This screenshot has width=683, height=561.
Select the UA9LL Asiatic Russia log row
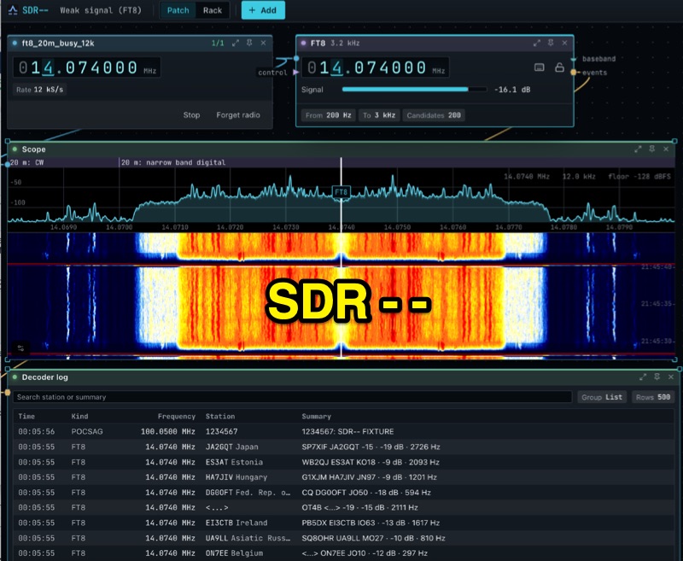pos(343,538)
